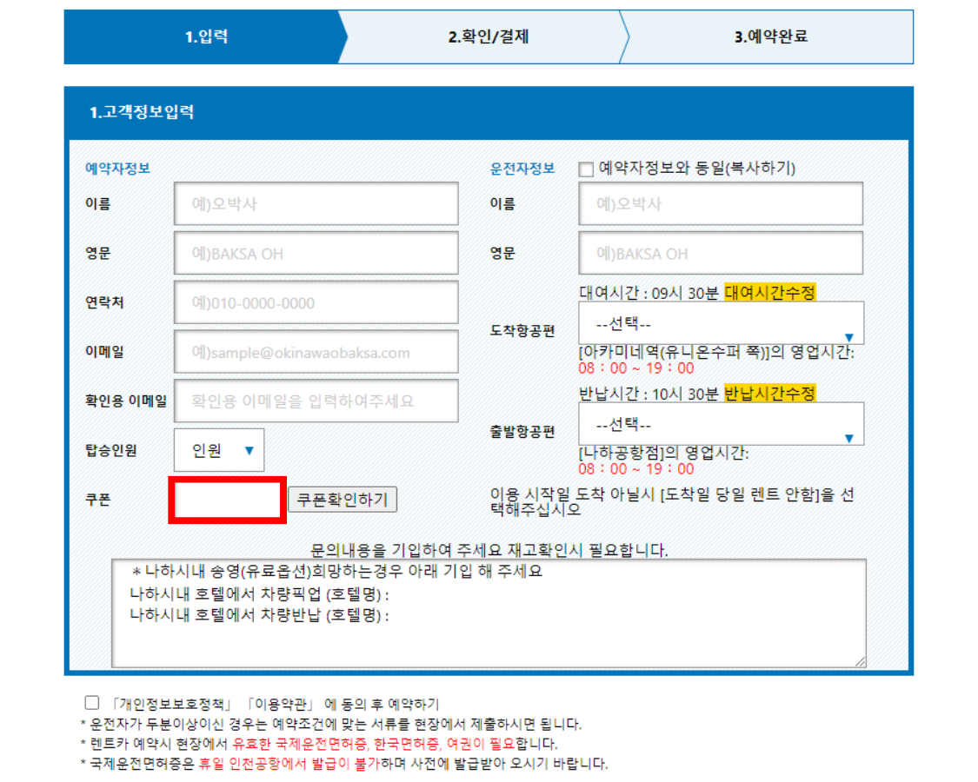Focus the 예약자 이름 input field
Viewport: 978px width, 782px height.
[316, 204]
